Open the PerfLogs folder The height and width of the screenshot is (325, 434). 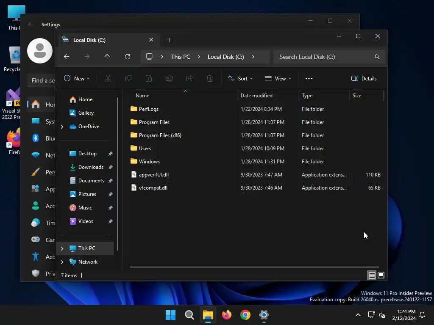pyautogui.click(x=148, y=109)
